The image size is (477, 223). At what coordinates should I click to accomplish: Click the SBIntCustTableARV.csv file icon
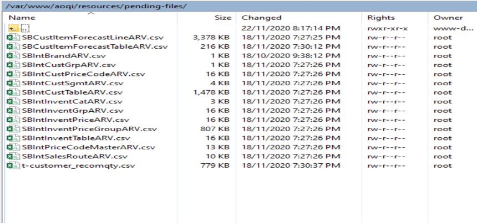(12, 92)
